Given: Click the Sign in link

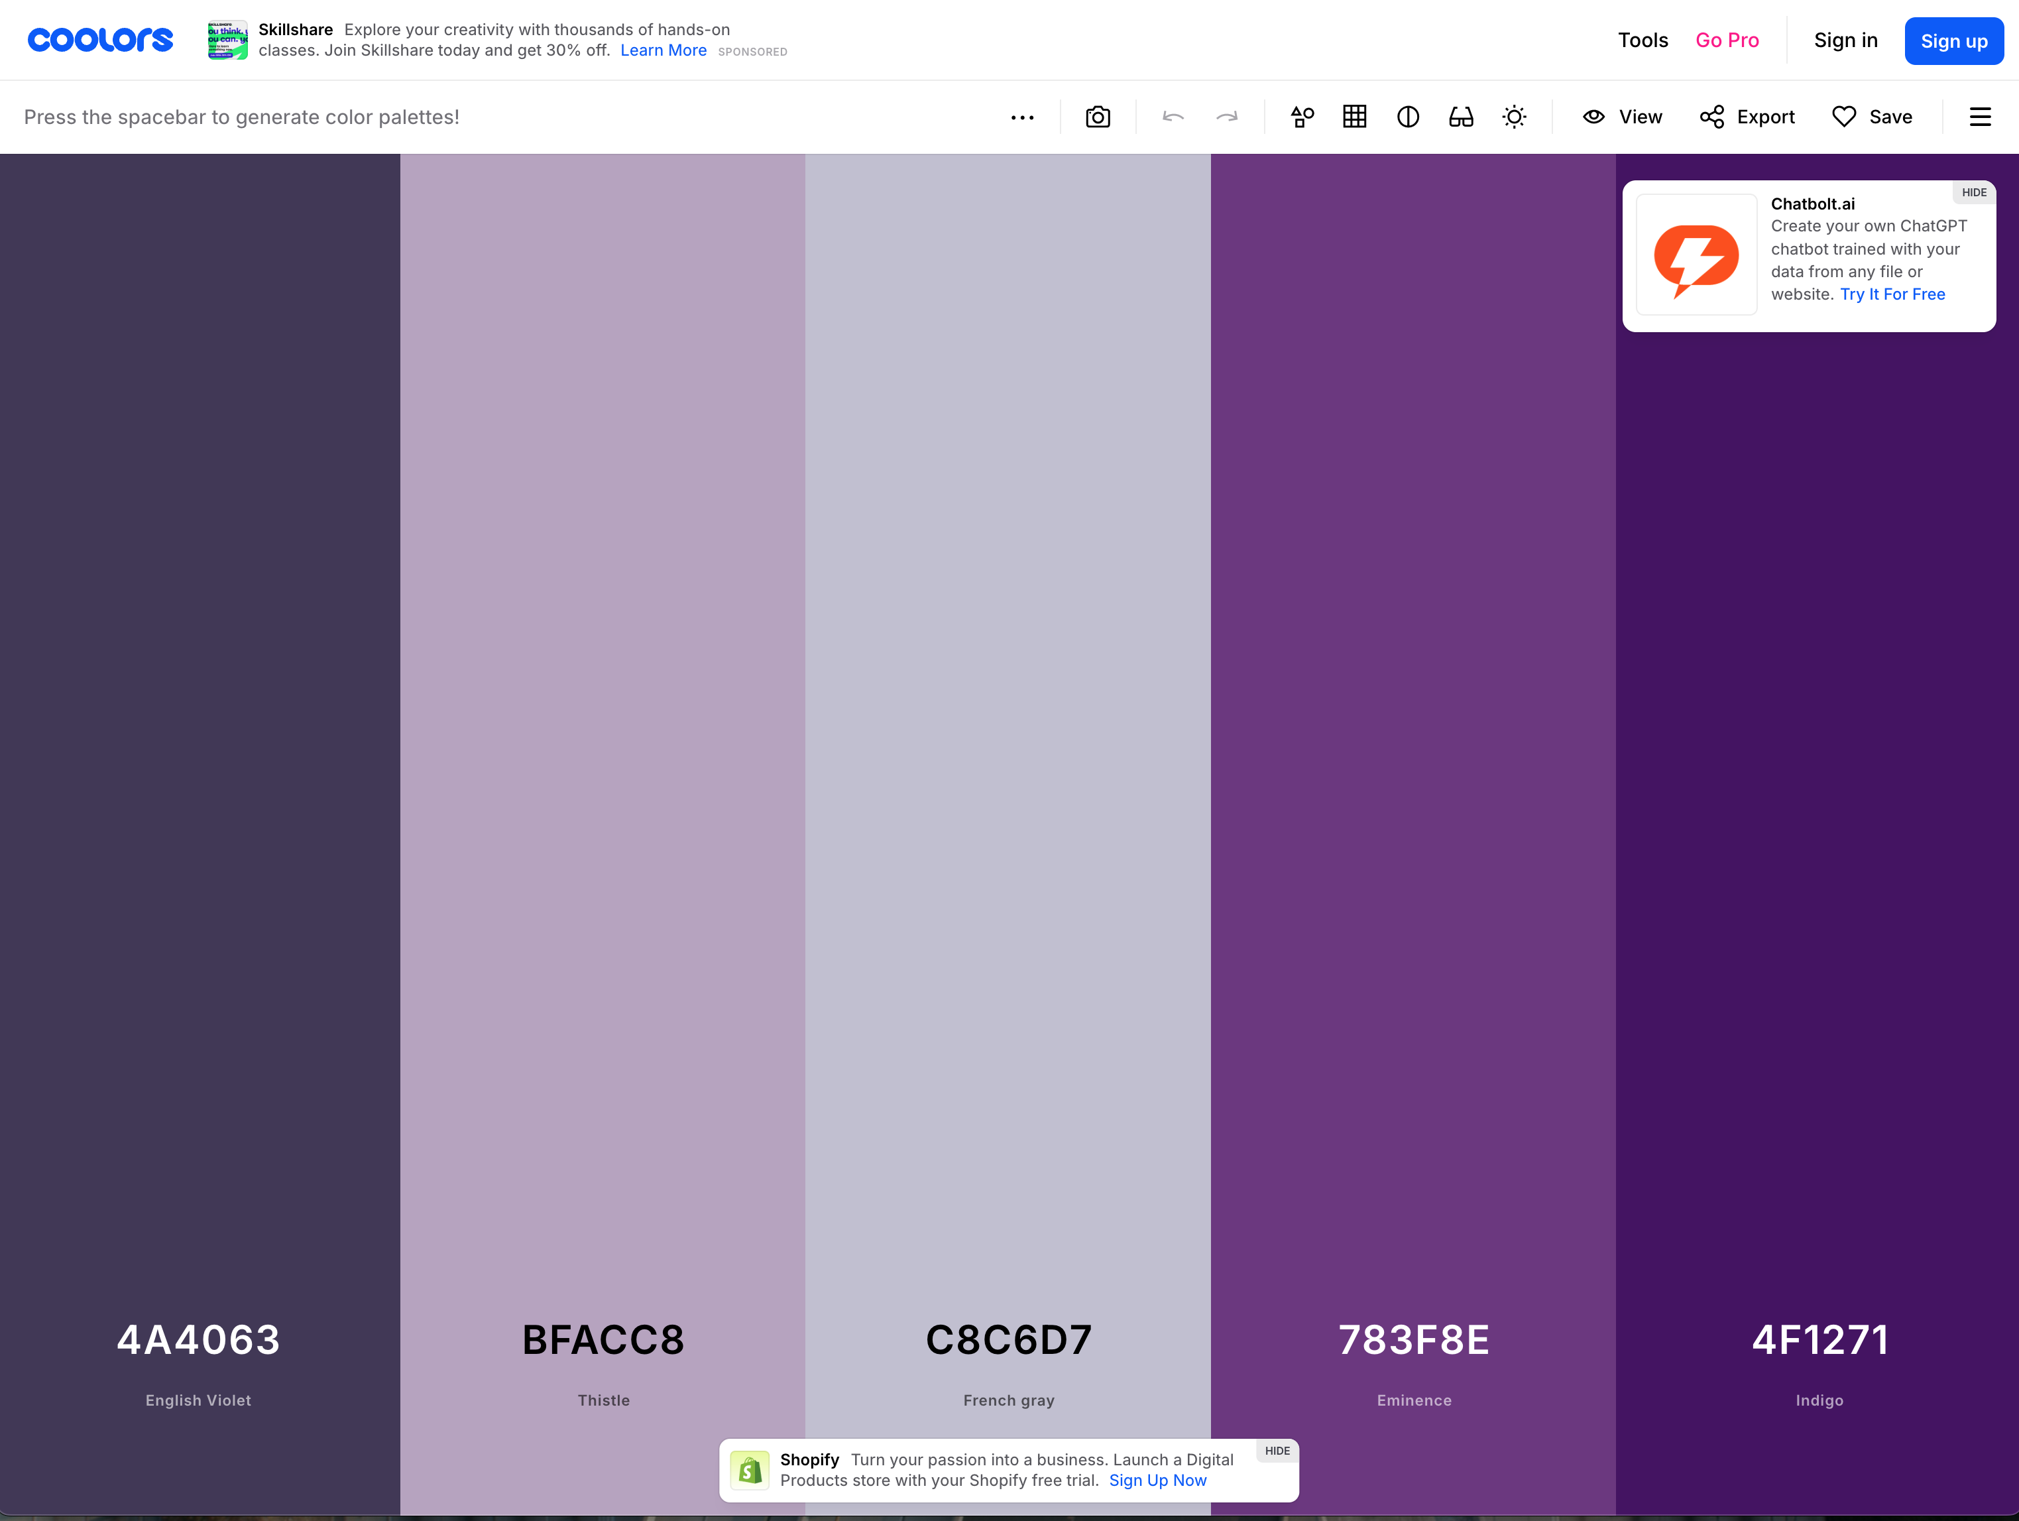Looking at the screenshot, I should point(1845,40).
